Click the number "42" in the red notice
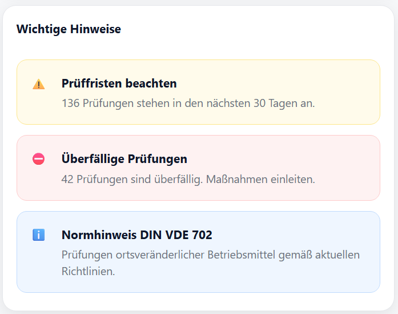 [67, 179]
